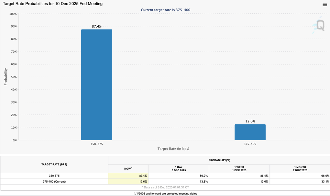Click the 12.6% data label above the bar
Image resolution: width=330 pixels, height=196 pixels.
coord(250,121)
